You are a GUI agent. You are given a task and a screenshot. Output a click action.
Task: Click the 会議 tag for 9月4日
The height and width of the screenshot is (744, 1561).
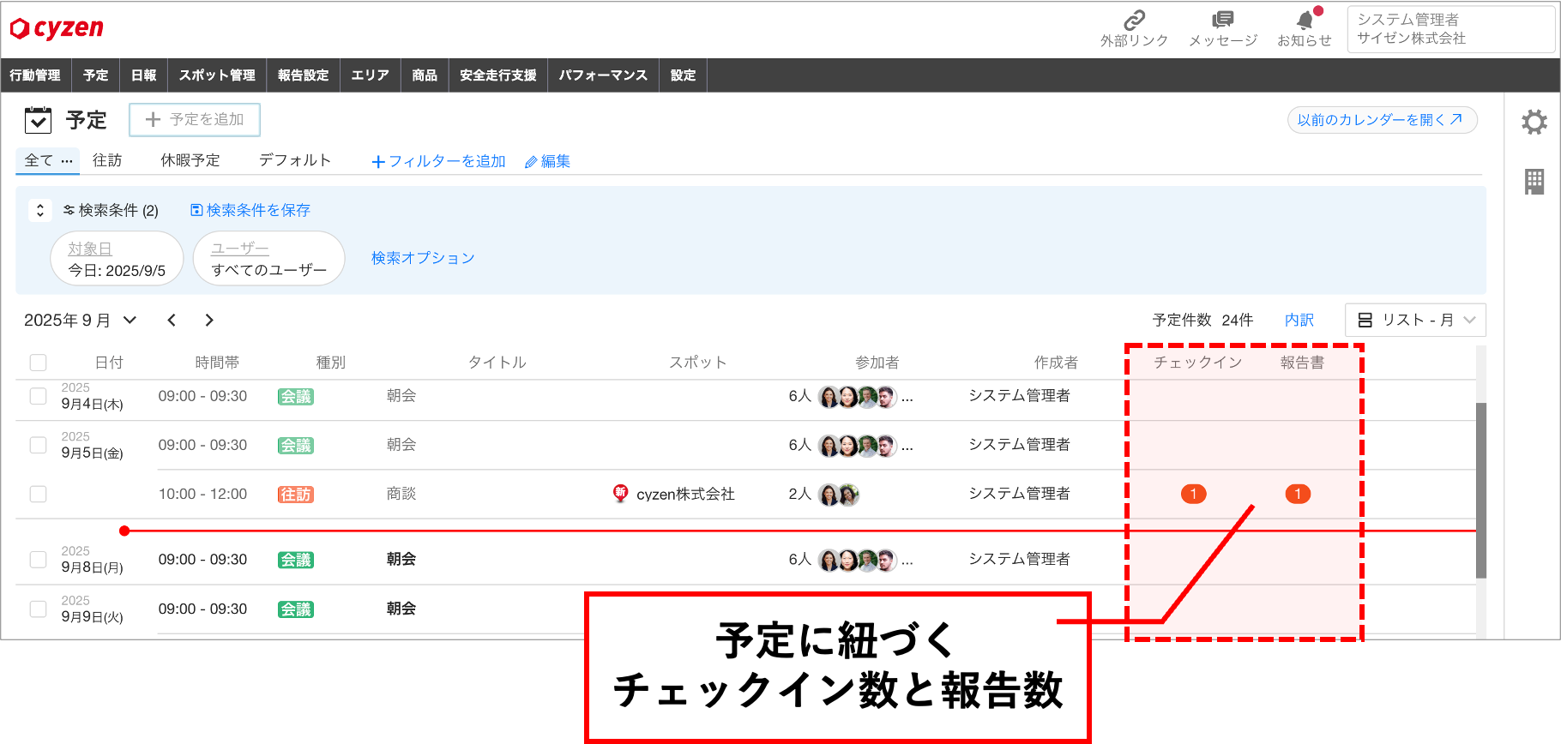pyautogui.click(x=296, y=397)
